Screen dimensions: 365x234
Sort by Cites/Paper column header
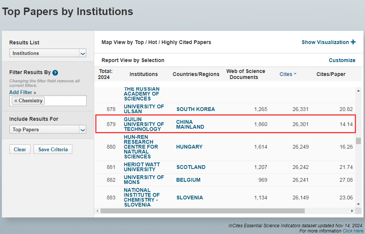pyautogui.click(x=330, y=74)
